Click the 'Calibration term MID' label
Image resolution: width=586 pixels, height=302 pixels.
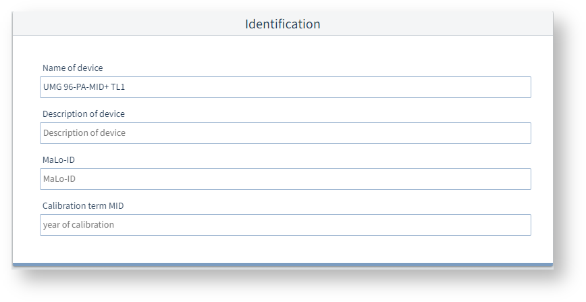click(83, 206)
